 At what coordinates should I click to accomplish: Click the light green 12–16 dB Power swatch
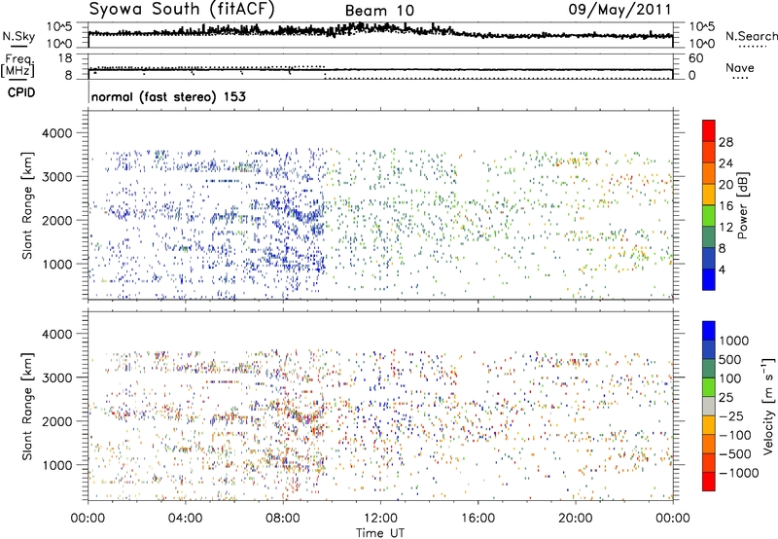tap(709, 216)
